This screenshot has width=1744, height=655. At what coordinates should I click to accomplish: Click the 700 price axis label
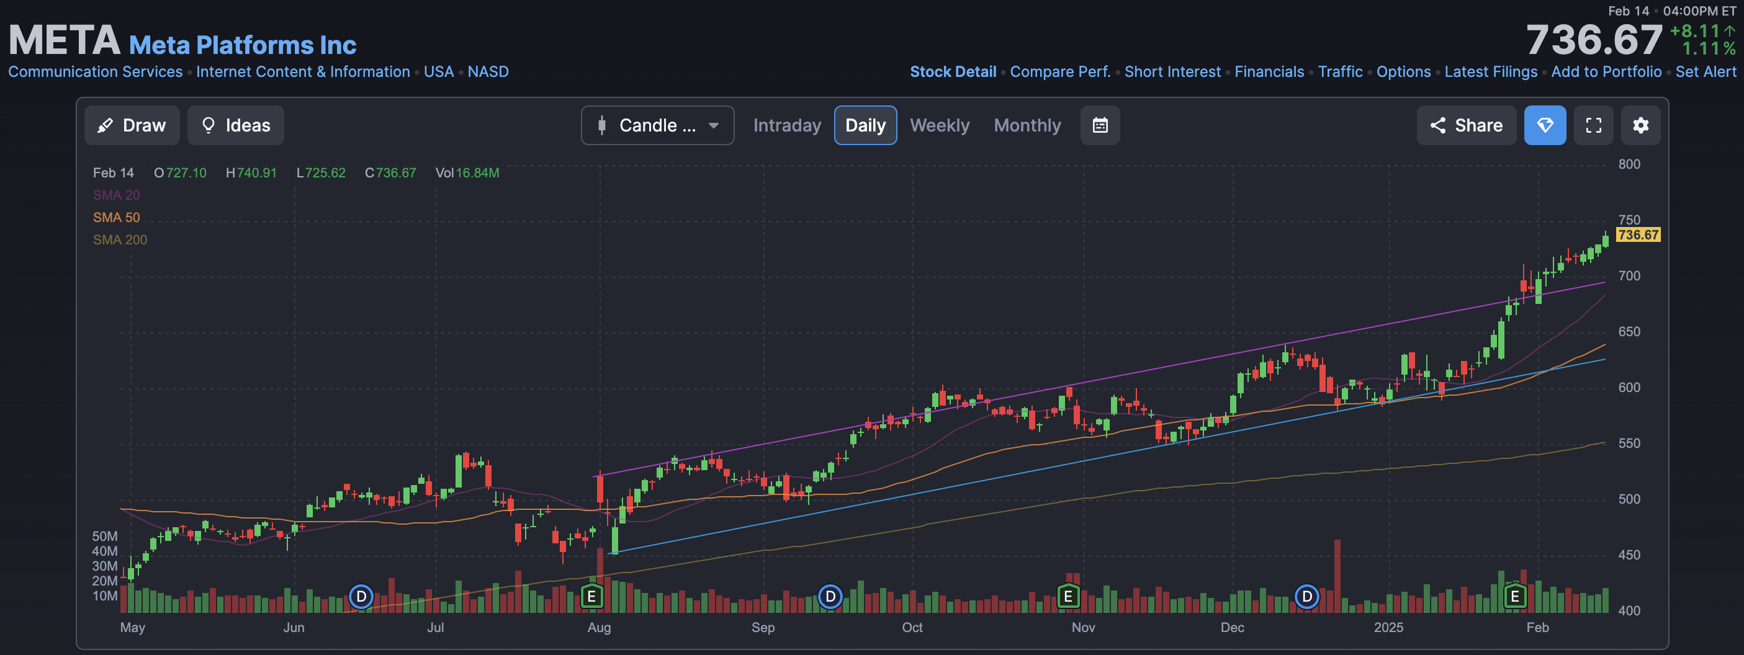(x=1629, y=276)
